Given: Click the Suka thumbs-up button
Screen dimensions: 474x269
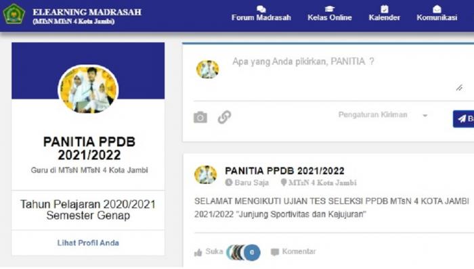Looking at the screenshot, I should click(x=209, y=252).
